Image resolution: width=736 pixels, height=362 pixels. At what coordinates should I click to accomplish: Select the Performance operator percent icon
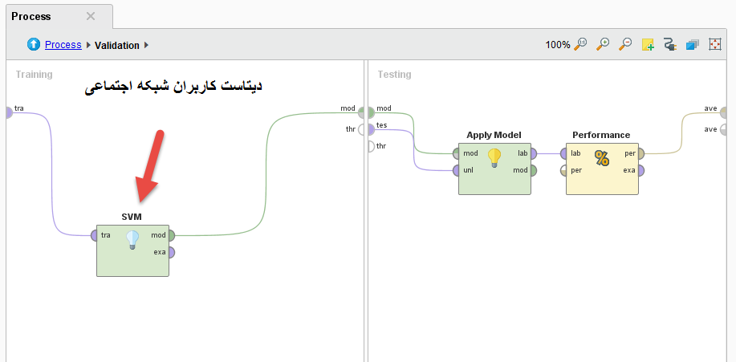tap(602, 157)
